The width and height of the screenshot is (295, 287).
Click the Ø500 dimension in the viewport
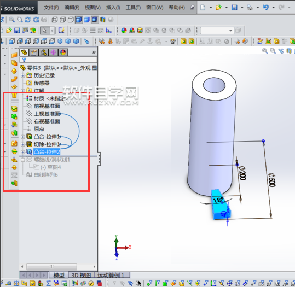271,180
